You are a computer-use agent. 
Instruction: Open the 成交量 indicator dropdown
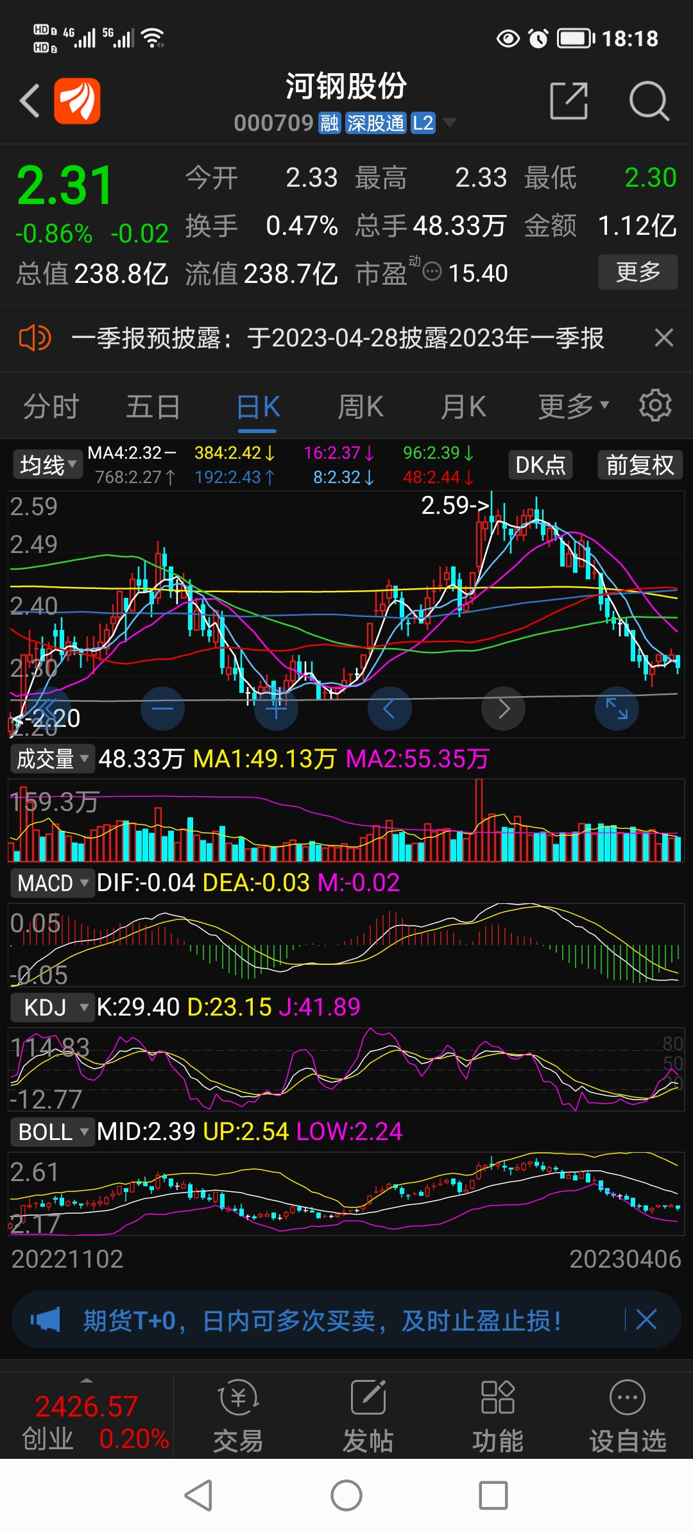(x=53, y=759)
